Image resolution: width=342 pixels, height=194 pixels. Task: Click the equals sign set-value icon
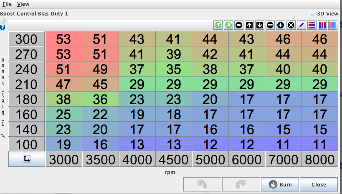tap(238, 25)
